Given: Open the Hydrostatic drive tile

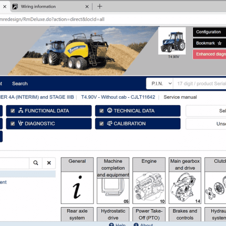Looking at the screenshot, I should (x=113, y=214).
